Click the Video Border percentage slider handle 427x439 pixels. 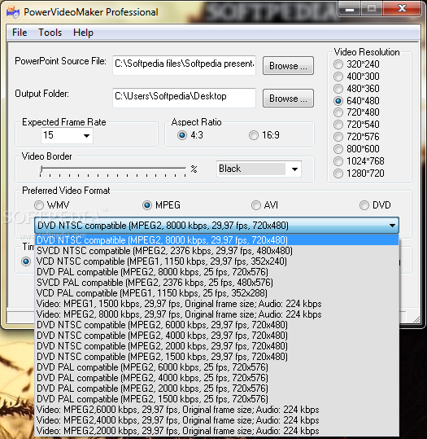coord(41,169)
